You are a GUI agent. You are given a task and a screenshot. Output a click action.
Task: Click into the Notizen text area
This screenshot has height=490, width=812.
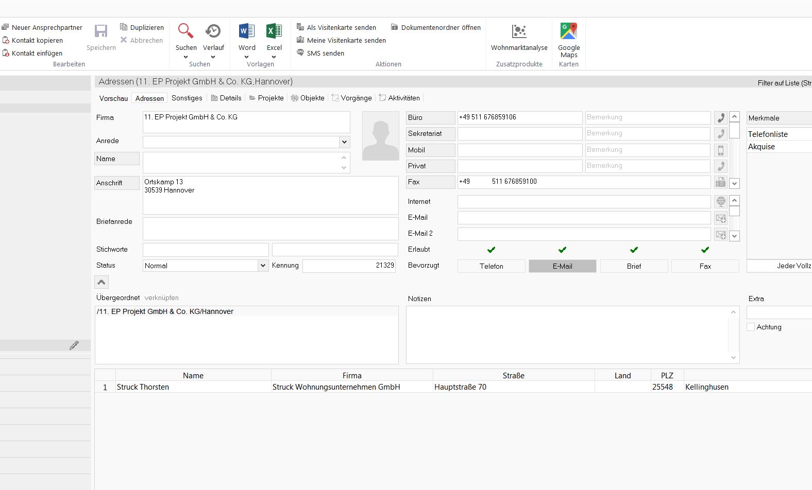click(x=567, y=335)
